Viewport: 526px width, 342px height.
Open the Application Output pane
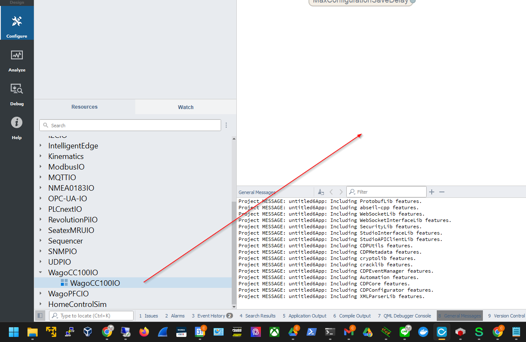click(x=304, y=316)
